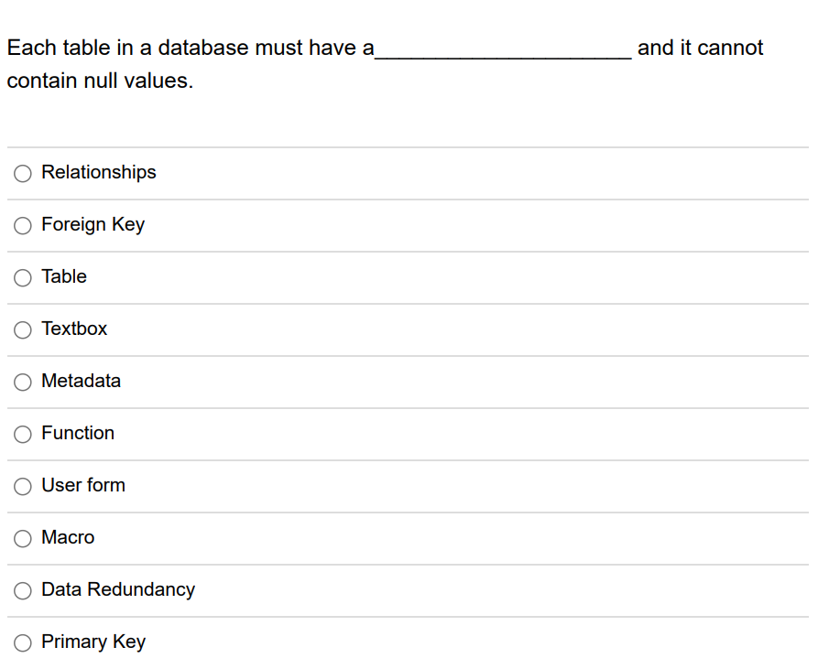Click the Metadata option label

pos(81,382)
